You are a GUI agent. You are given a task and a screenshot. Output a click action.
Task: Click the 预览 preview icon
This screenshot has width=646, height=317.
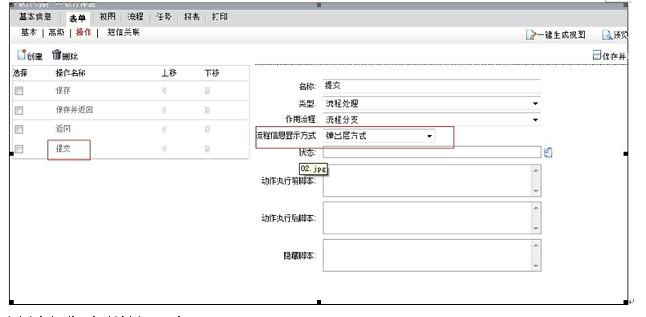(607, 35)
